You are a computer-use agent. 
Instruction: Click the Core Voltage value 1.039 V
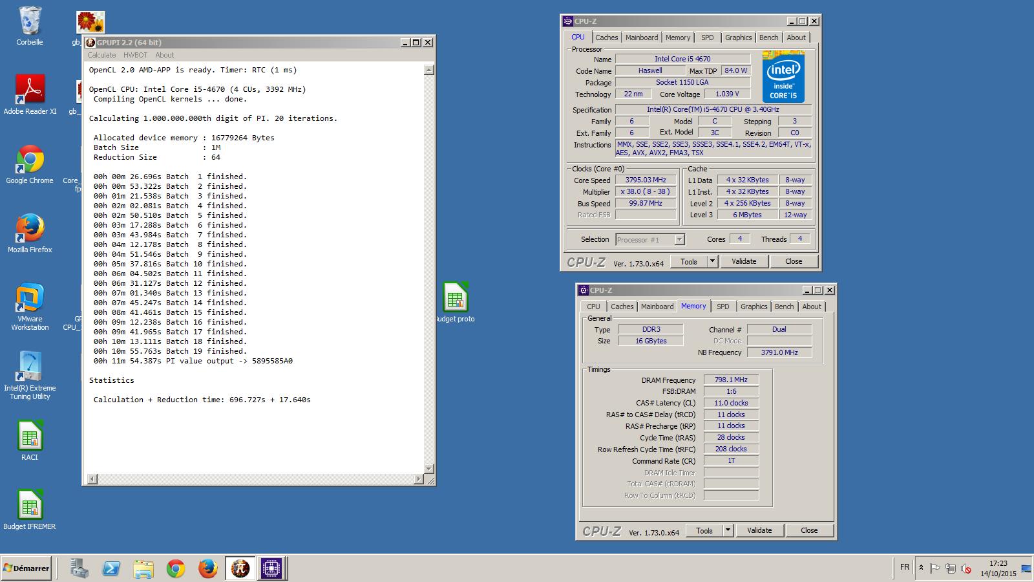click(727, 94)
